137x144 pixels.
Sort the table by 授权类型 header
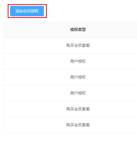[x=78, y=29]
